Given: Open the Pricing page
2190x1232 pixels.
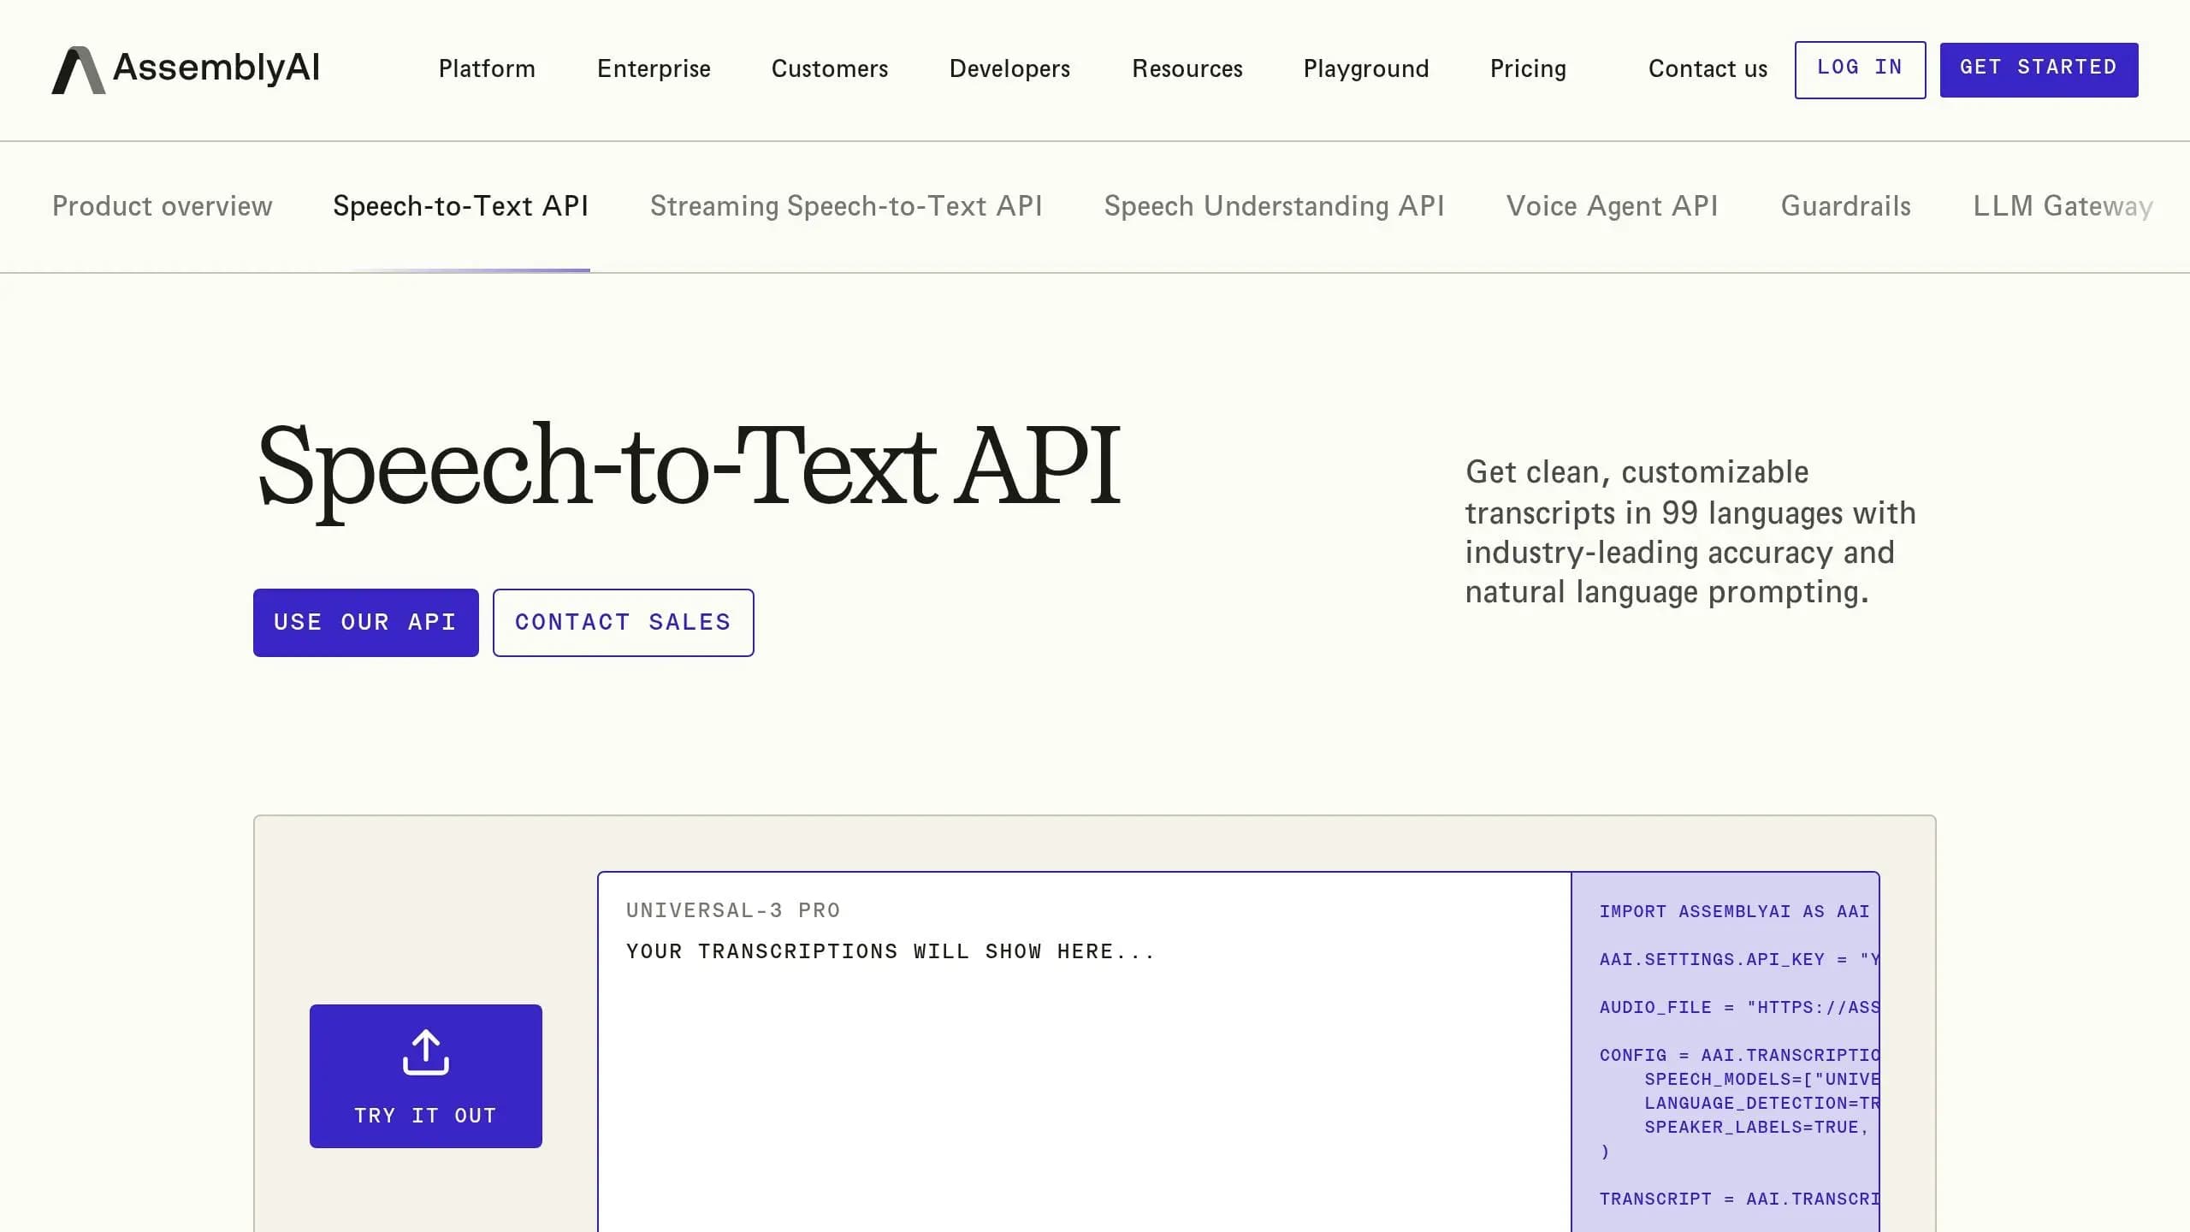Looking at the screenshot, I should coord(1528,68).
